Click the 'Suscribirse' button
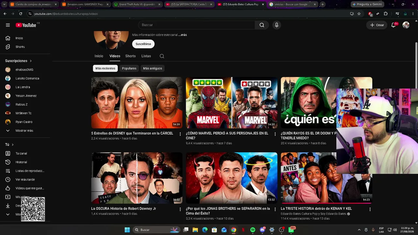The image size is (418, 235). [143, 44]
